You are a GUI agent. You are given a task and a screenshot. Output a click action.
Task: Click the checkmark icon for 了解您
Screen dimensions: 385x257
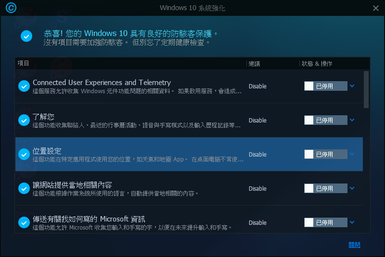pos(24,120)
